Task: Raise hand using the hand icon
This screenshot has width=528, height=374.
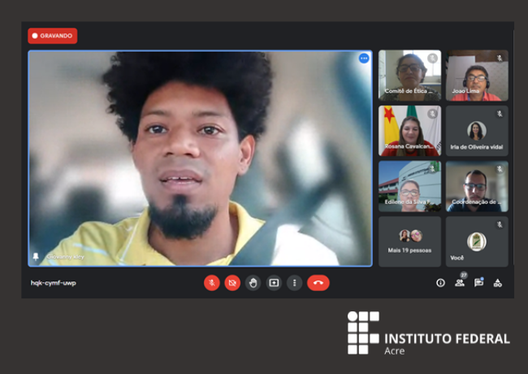Action: [x=253, y=283]
